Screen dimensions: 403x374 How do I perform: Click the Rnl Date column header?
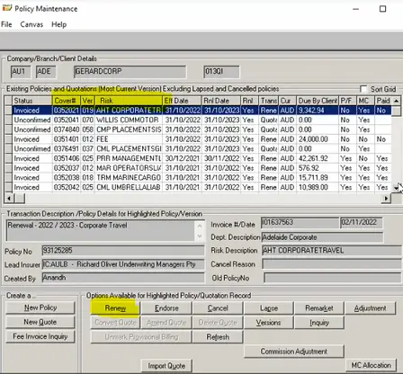click(221, 101)
